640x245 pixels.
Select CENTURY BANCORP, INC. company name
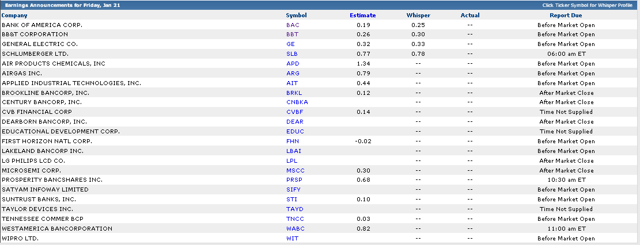point(41,102)
